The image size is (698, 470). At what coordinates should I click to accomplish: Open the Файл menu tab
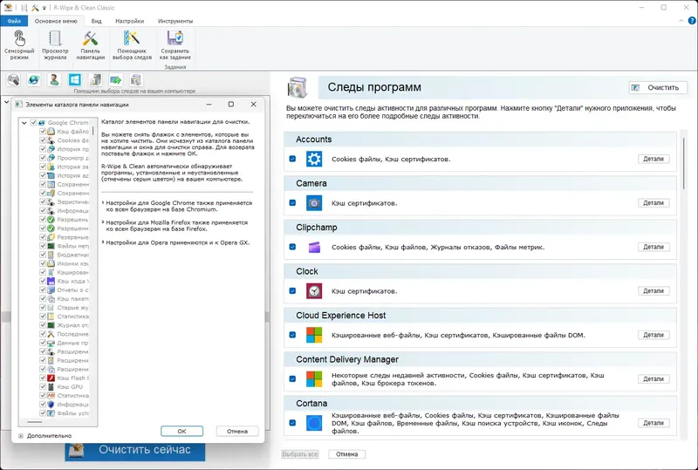click(x=14, y=21)
